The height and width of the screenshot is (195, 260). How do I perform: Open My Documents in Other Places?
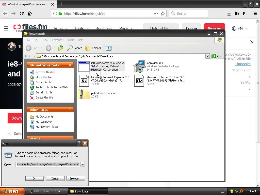pos(44,117)
